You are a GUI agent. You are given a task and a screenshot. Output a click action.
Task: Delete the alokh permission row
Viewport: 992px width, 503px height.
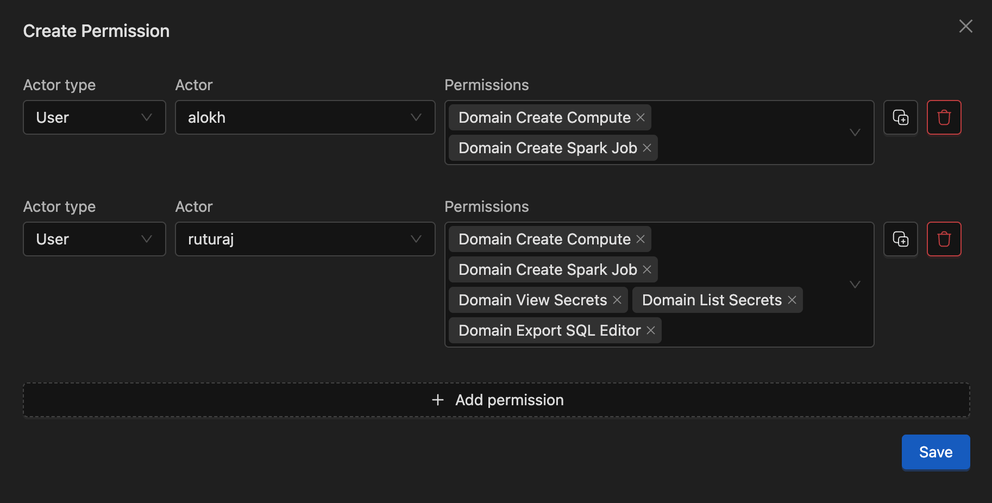(x=944, y=117)
